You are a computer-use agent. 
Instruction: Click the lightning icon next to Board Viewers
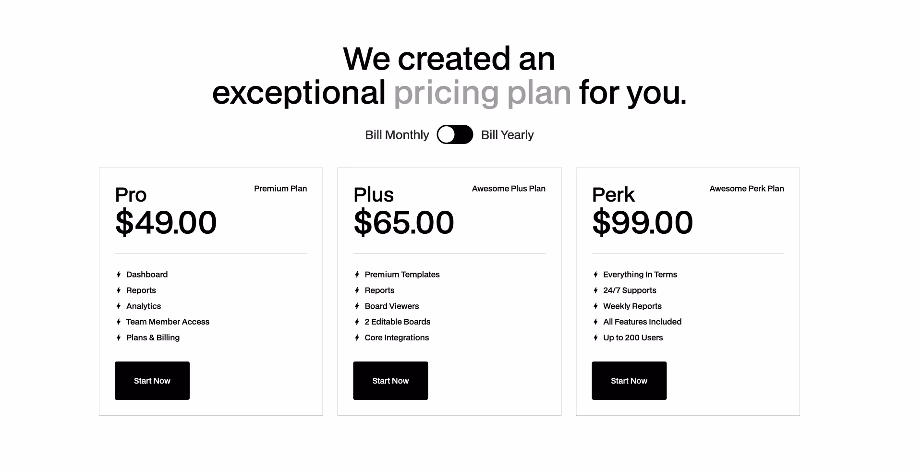click(357, 306)
